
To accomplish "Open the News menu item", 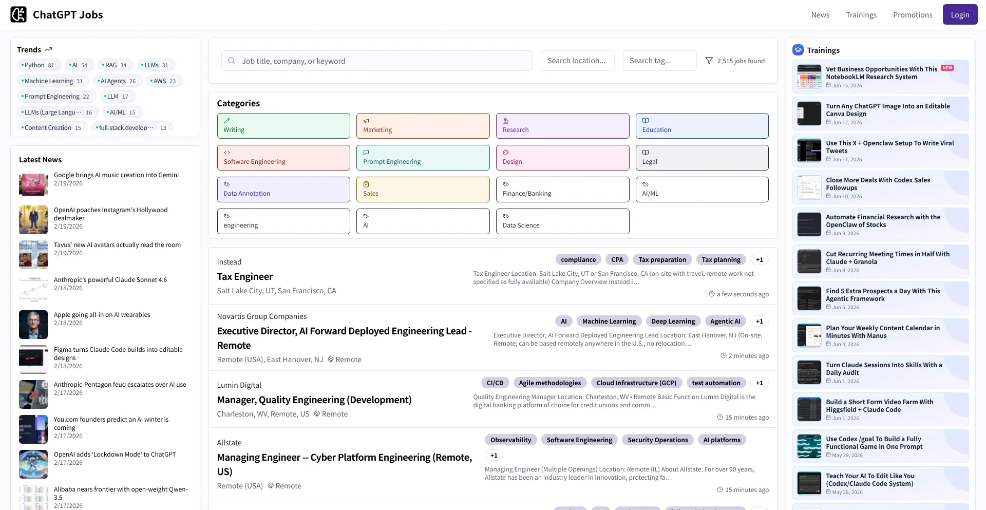I will click(x=820, y=15).
